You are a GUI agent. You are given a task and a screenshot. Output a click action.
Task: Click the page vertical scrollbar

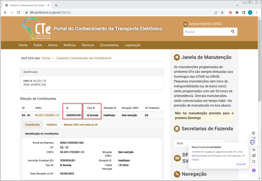point(259,60)
